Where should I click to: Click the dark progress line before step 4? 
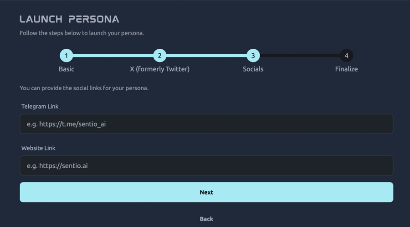coord(299,56)
